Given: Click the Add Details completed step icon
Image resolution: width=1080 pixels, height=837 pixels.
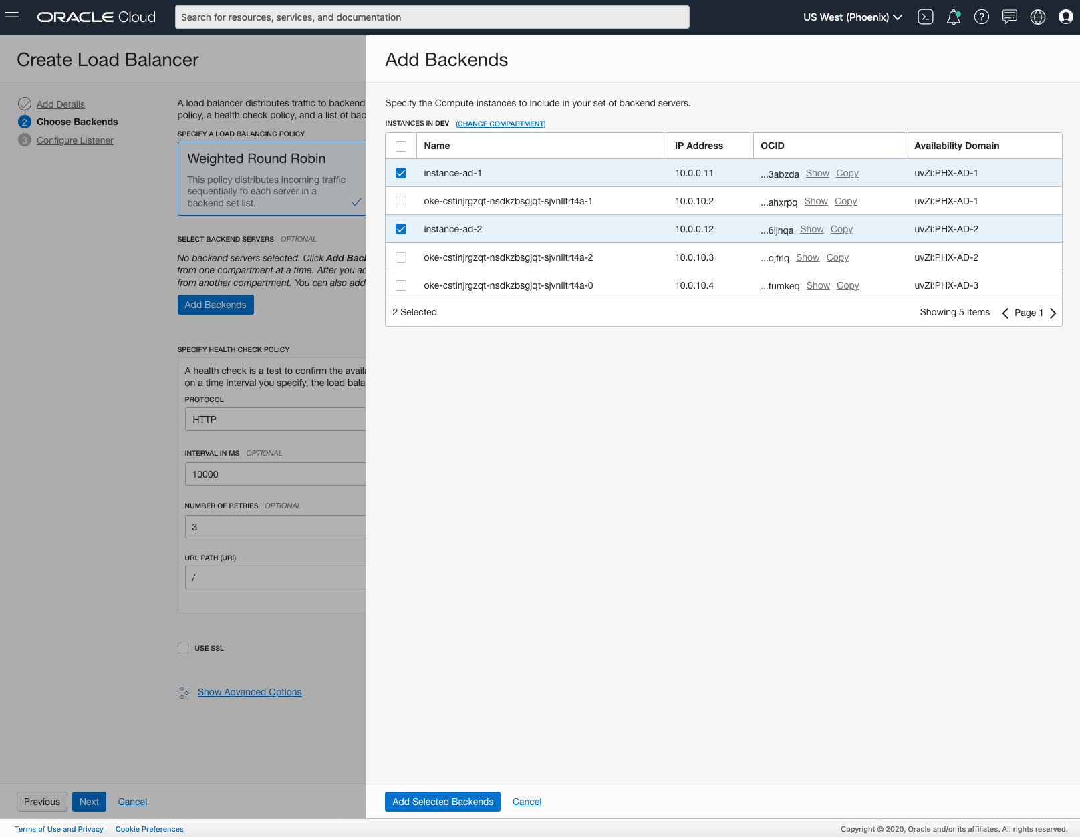Looking at the screenshot, I should (25, 104).
